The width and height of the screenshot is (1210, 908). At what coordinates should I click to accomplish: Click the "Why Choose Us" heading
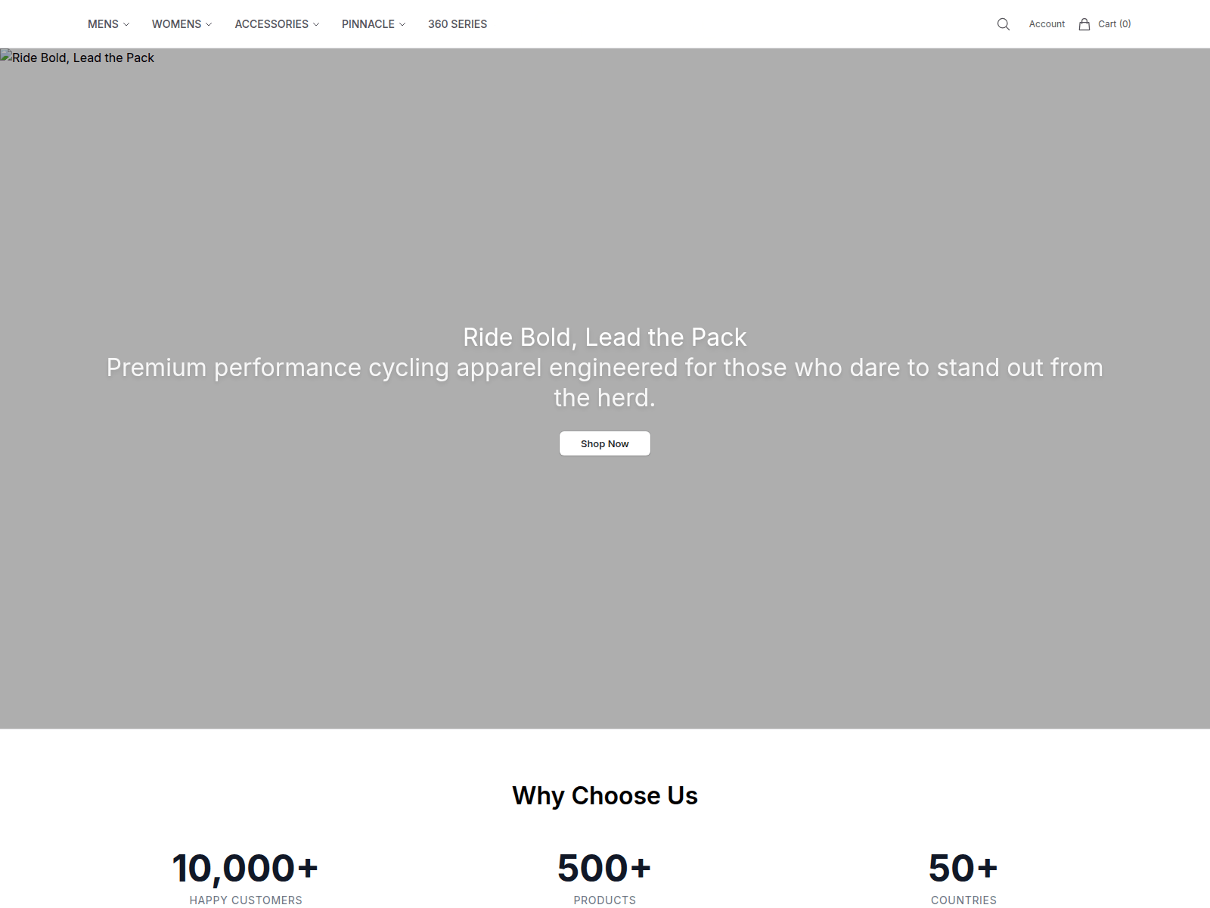605,795
